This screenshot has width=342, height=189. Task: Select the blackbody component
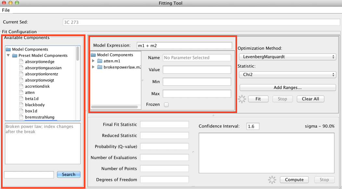pyautogui.click(x=35, y=105)
